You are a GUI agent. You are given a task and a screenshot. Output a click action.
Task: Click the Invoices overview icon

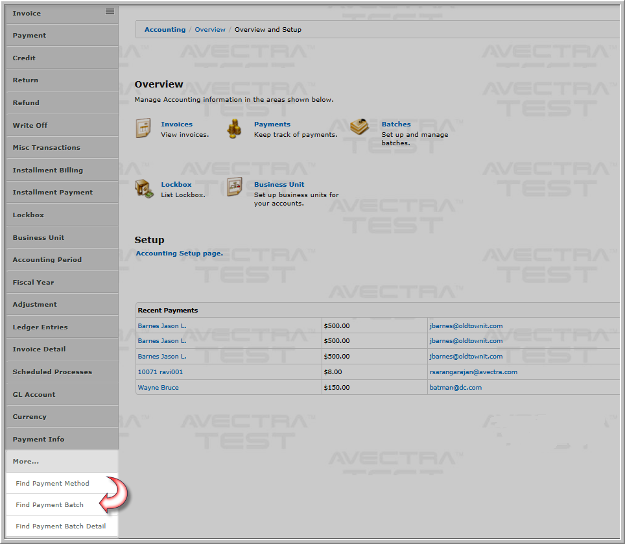(143, 128)
